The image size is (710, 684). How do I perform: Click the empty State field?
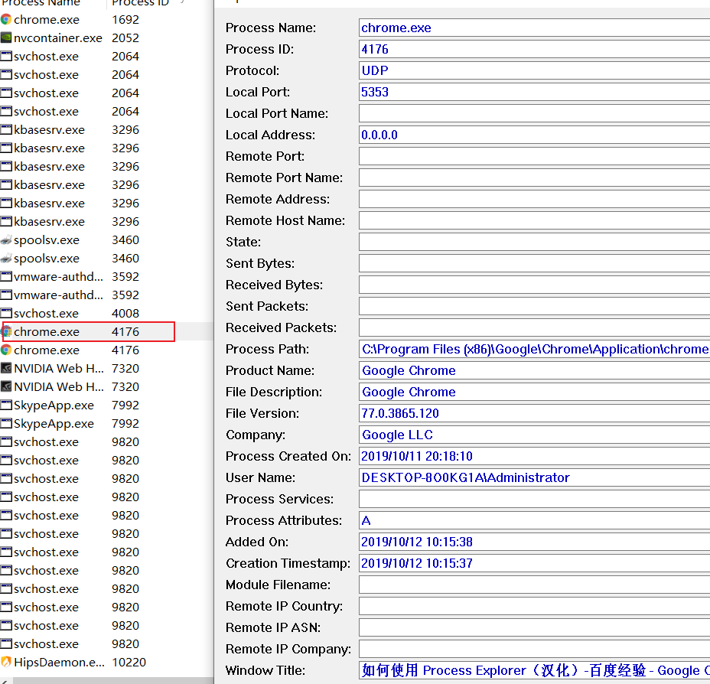pyautogui.click(x=534, y=243)
